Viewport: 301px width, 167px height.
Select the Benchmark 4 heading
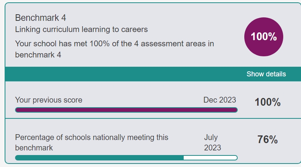41,18
